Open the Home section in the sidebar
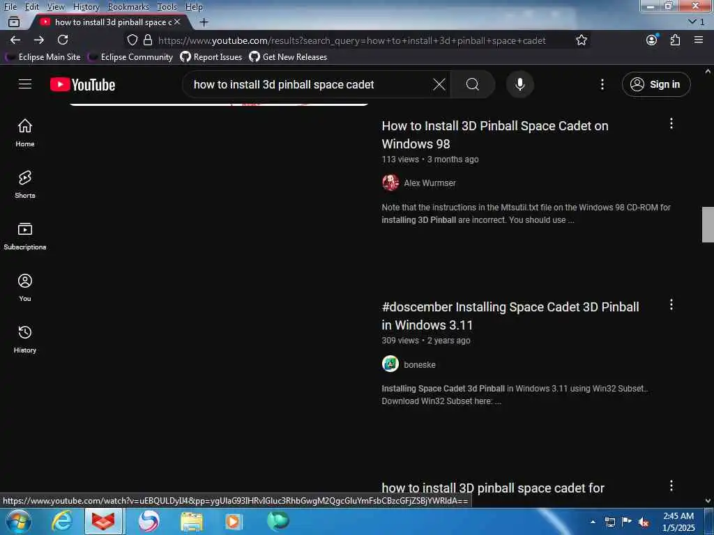 25,133
